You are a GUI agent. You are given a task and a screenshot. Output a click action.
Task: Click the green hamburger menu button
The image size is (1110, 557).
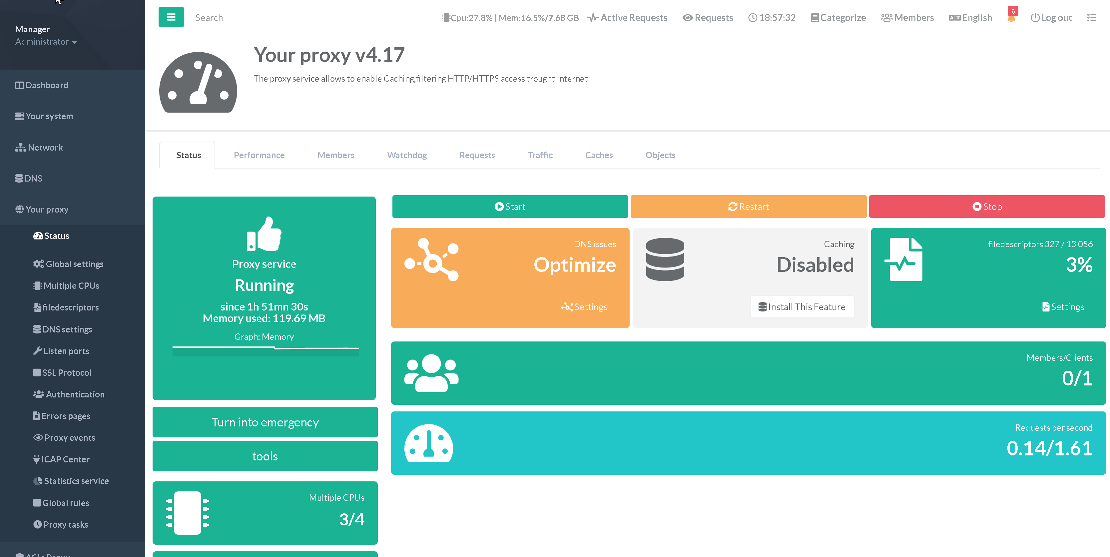(171, 17)
